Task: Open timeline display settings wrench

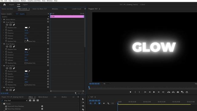Action: tap(108, 104)
